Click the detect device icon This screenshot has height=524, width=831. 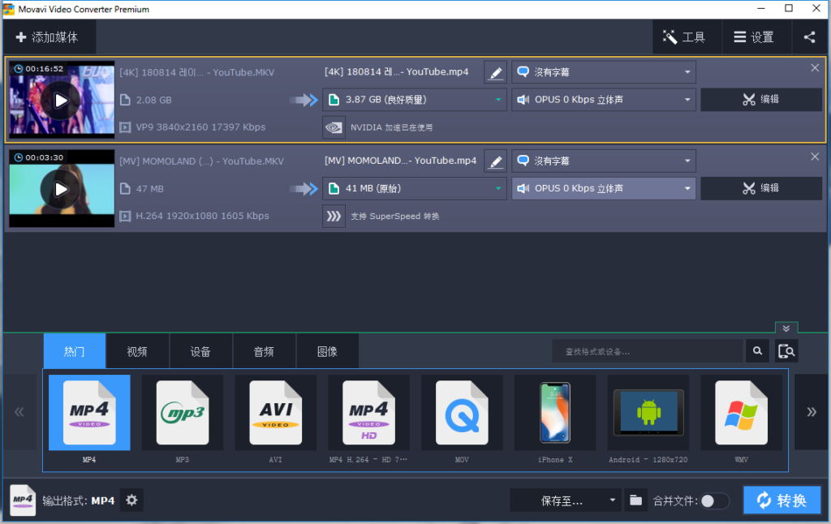[786, 351]
